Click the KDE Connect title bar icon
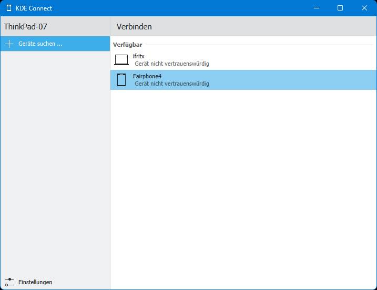377x290 pixels. tap(8, 8)
